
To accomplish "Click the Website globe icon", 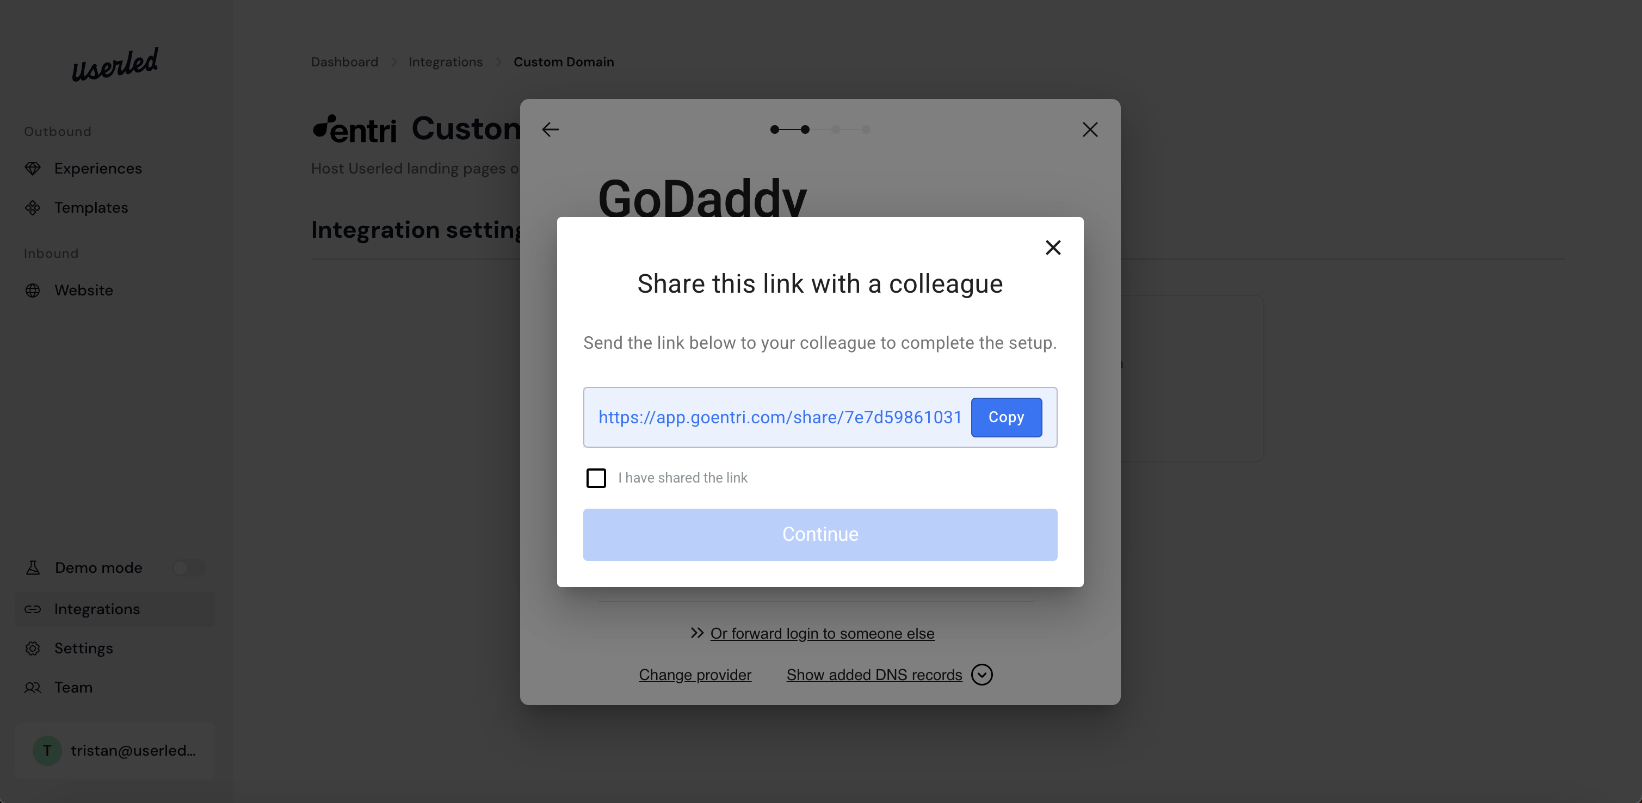I will click(33, 291).
